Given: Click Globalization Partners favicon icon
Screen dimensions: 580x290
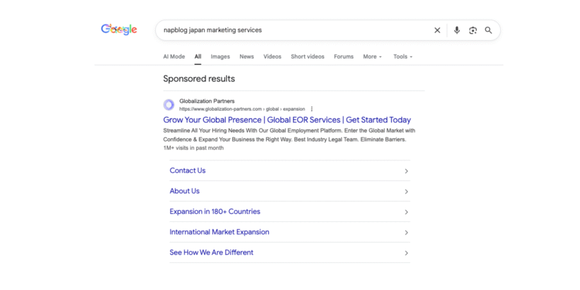Looking at the screenshot, I should (x=169, y=105).
